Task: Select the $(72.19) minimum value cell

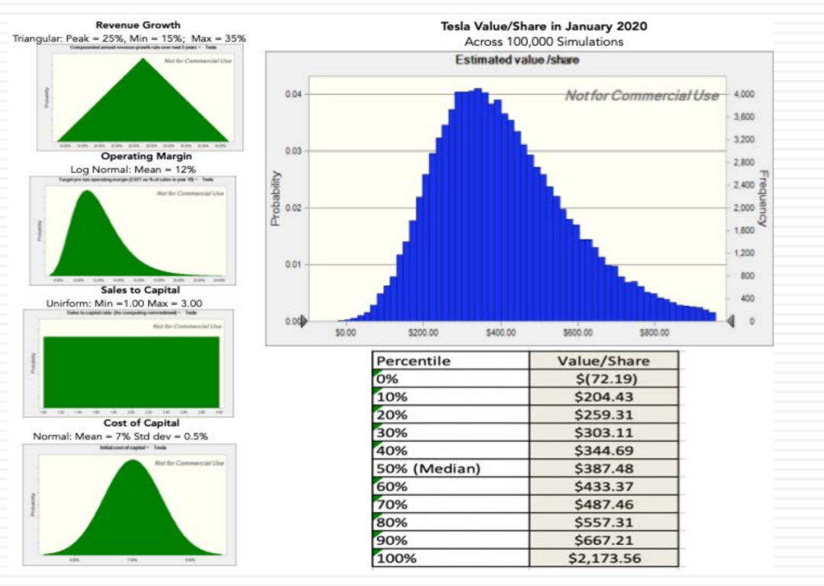Action: coord(603,379)
